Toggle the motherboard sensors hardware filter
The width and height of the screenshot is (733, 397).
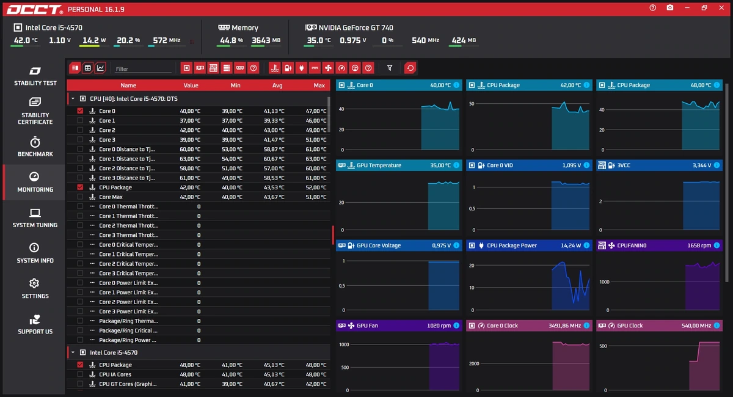tap(213, 68)
